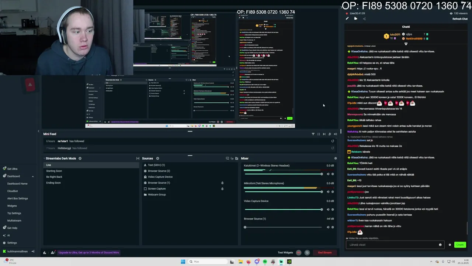Mute Mini Feed alert volume speaker icon
This screenshot has width=472, height=266.
tap(335, 134)
